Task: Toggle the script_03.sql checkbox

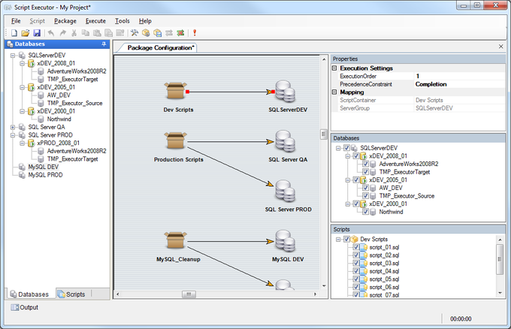Action: 356,264
